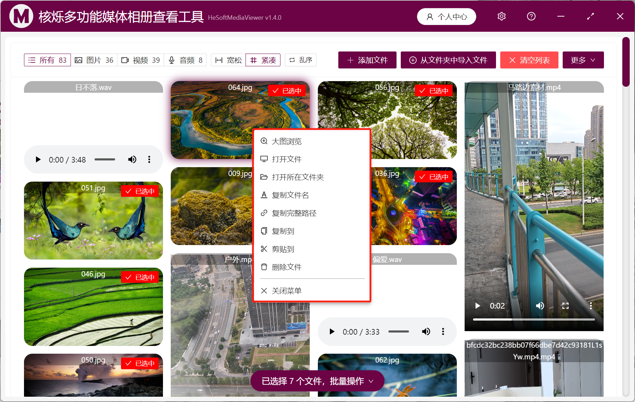Mute the 日不落.wav audio player
Screen dimensions: 635x402
132,159
